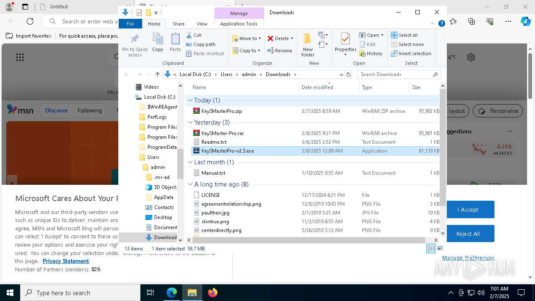Refresh the Edge browser page
The image size is (535, 301).
click(30, 21)
